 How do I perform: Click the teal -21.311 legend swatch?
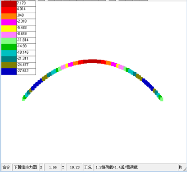pos(9,59)
